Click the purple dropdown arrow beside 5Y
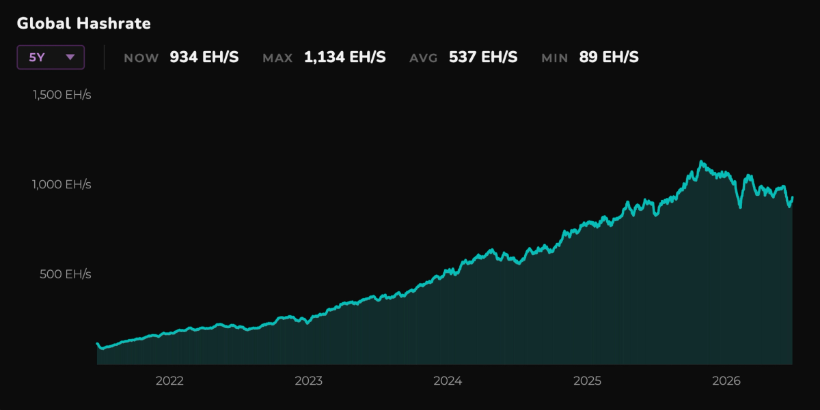Screen dimensions: 820x410 coord(70,57)
